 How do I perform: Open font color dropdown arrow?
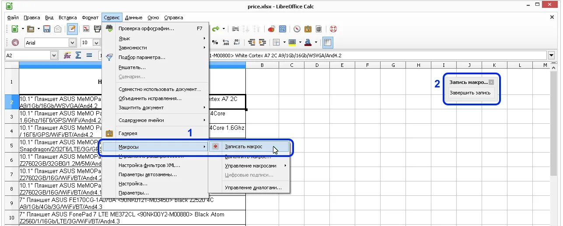[x=316, y=42]
